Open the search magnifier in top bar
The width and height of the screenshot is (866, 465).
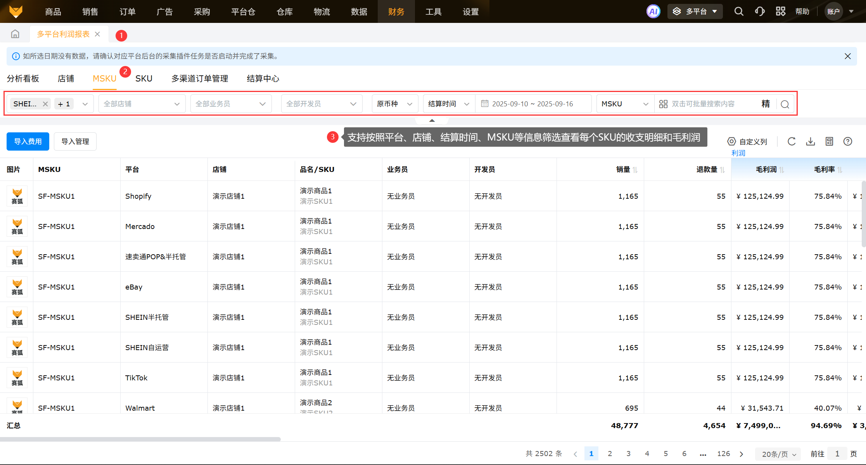(739, 11)
